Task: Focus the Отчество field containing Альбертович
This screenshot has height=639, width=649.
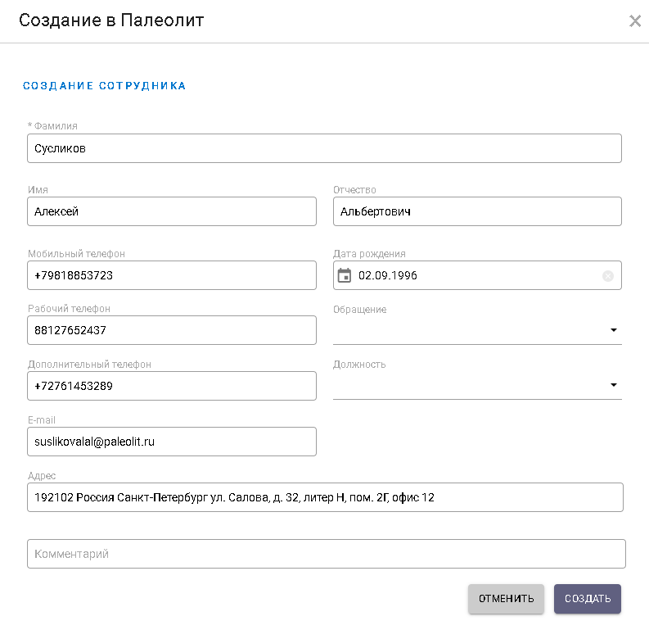Action: tap(477, 211)
